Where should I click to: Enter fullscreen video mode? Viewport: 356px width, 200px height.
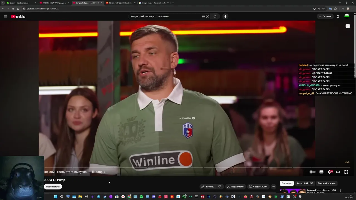tap(346, 172)
